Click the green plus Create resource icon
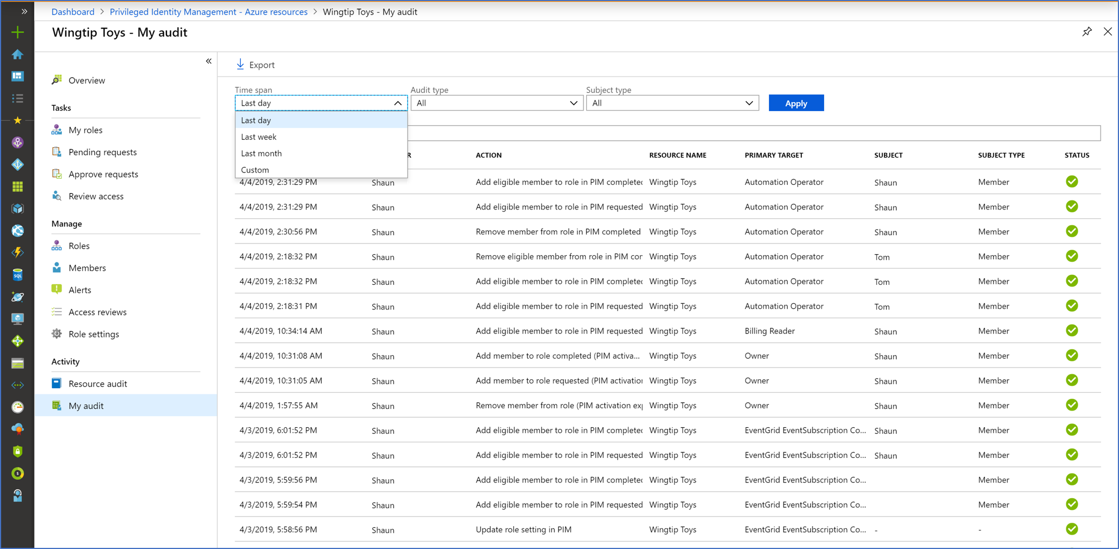The height and width of the screenshot is (549, 1119). pos(18,32)
